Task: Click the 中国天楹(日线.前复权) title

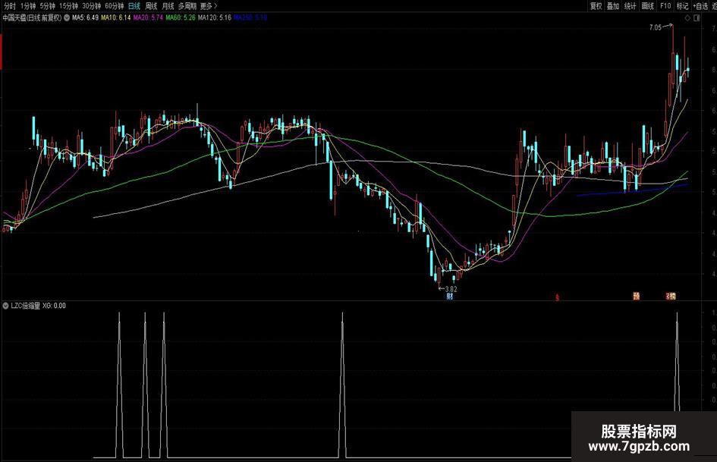Action: point(32,18)
